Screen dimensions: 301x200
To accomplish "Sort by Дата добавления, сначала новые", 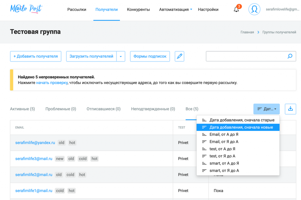I will click(x=238, y=127).
